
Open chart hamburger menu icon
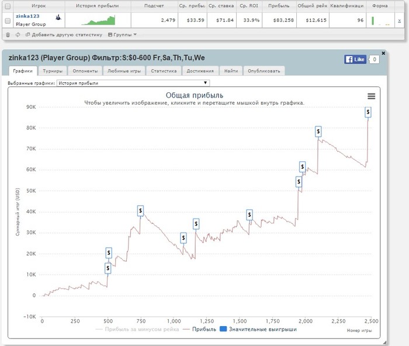pos(372,96)
